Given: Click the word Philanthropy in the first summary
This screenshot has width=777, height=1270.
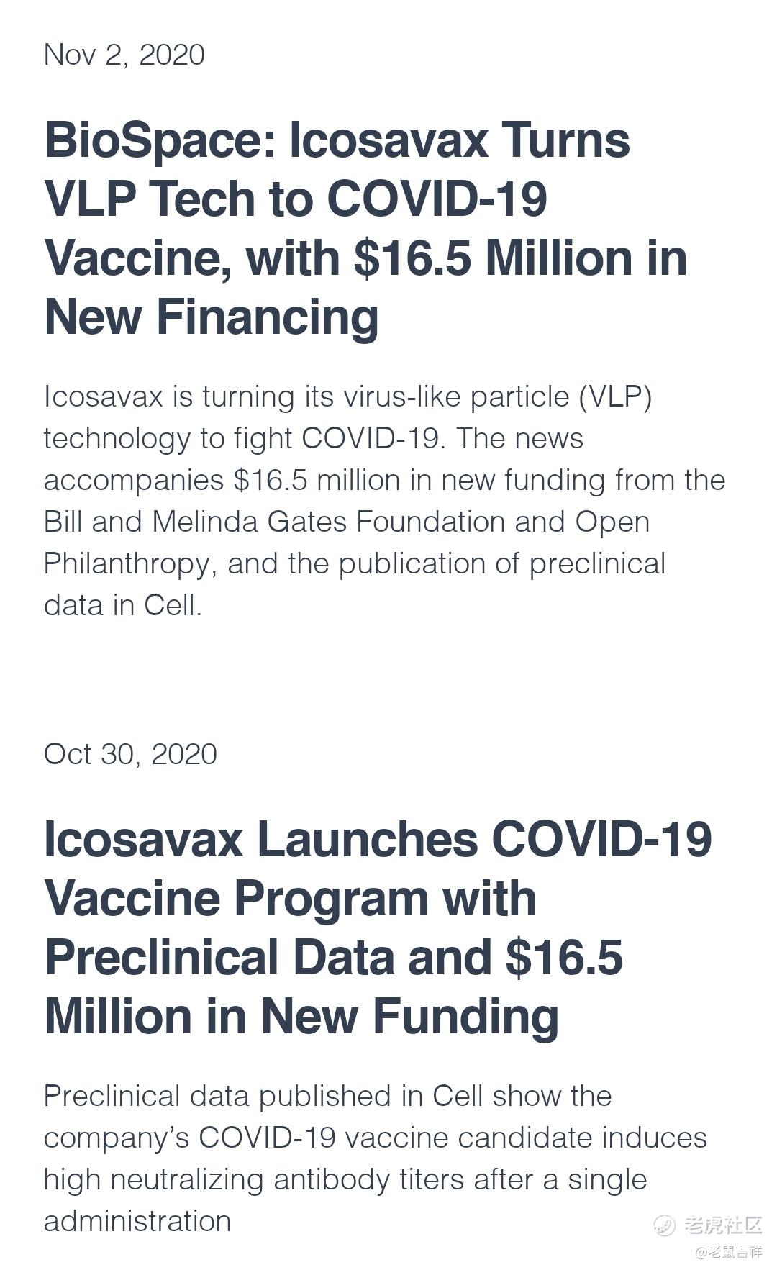Looking at the screenshot, I should [129, 565].
